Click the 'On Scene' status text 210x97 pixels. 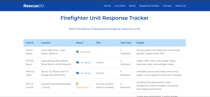point(85,52)
